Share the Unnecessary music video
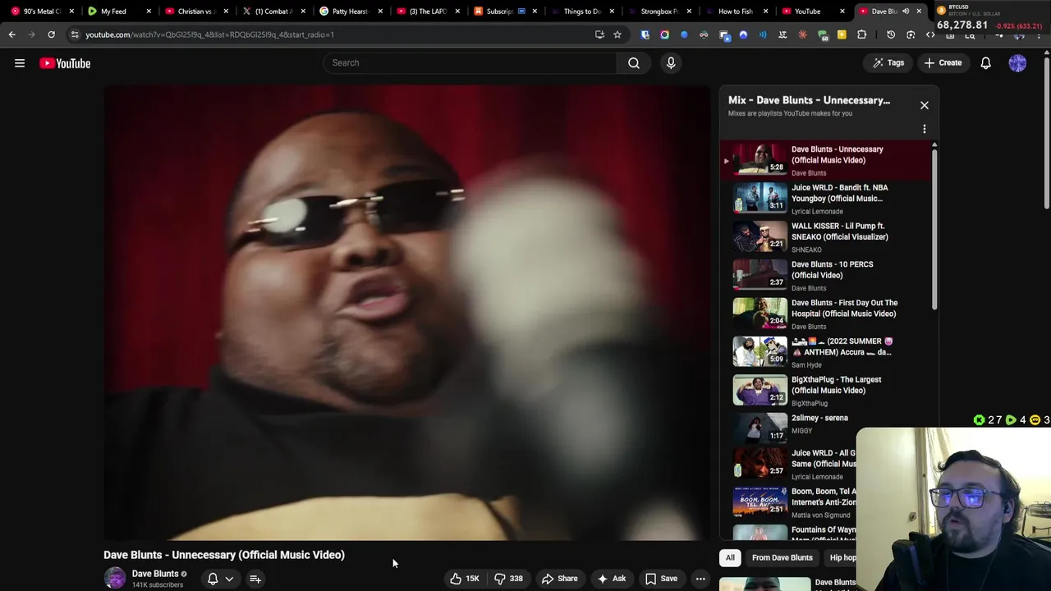Screen dimensions: 1051x591 (x=559, y=579)
